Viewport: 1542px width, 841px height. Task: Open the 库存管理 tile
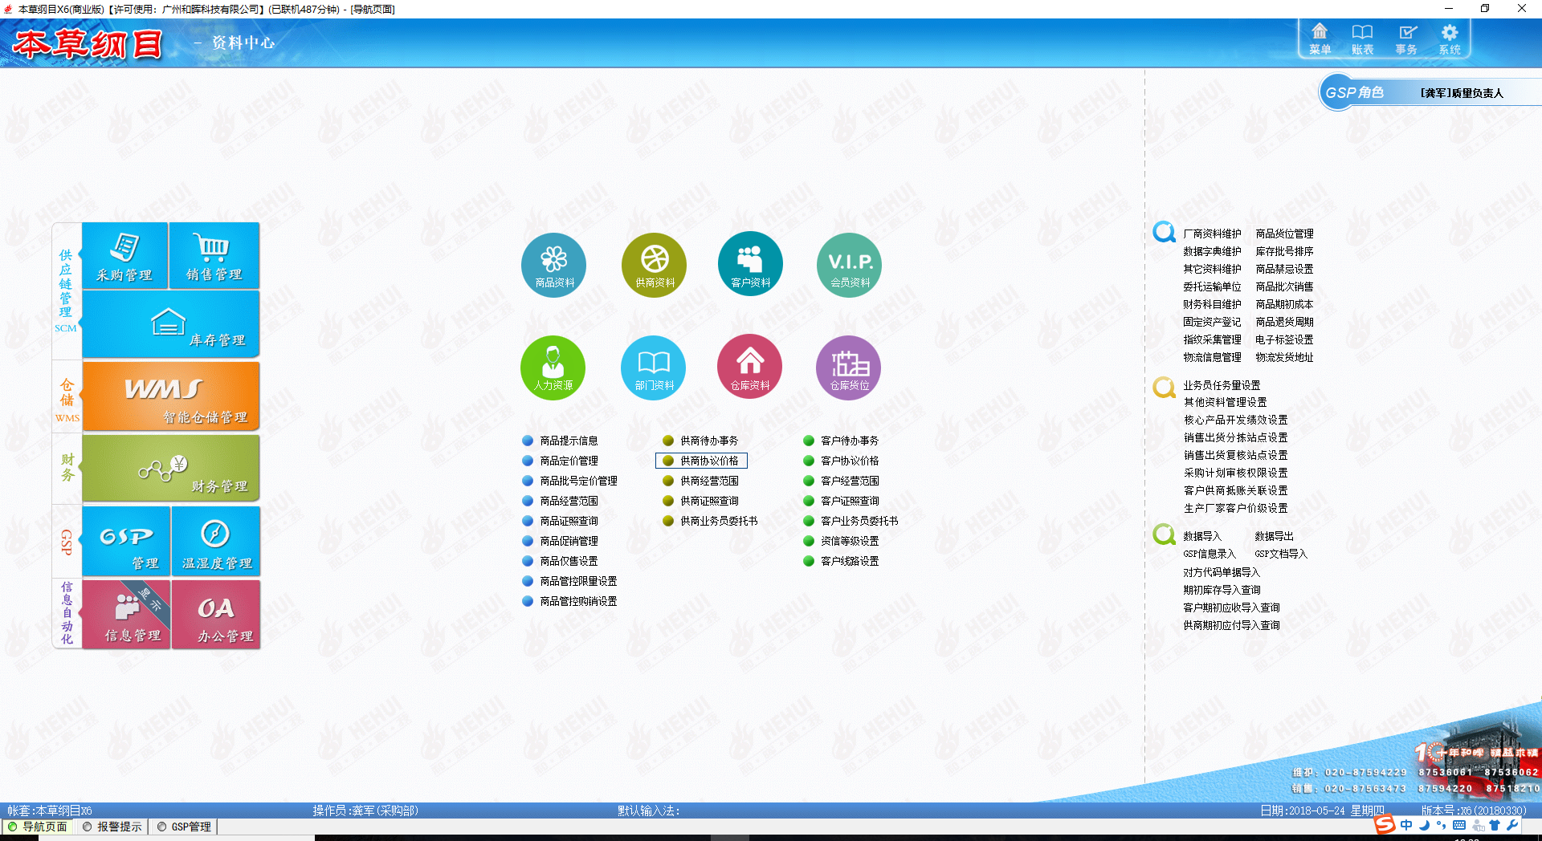tap(171, 324)
